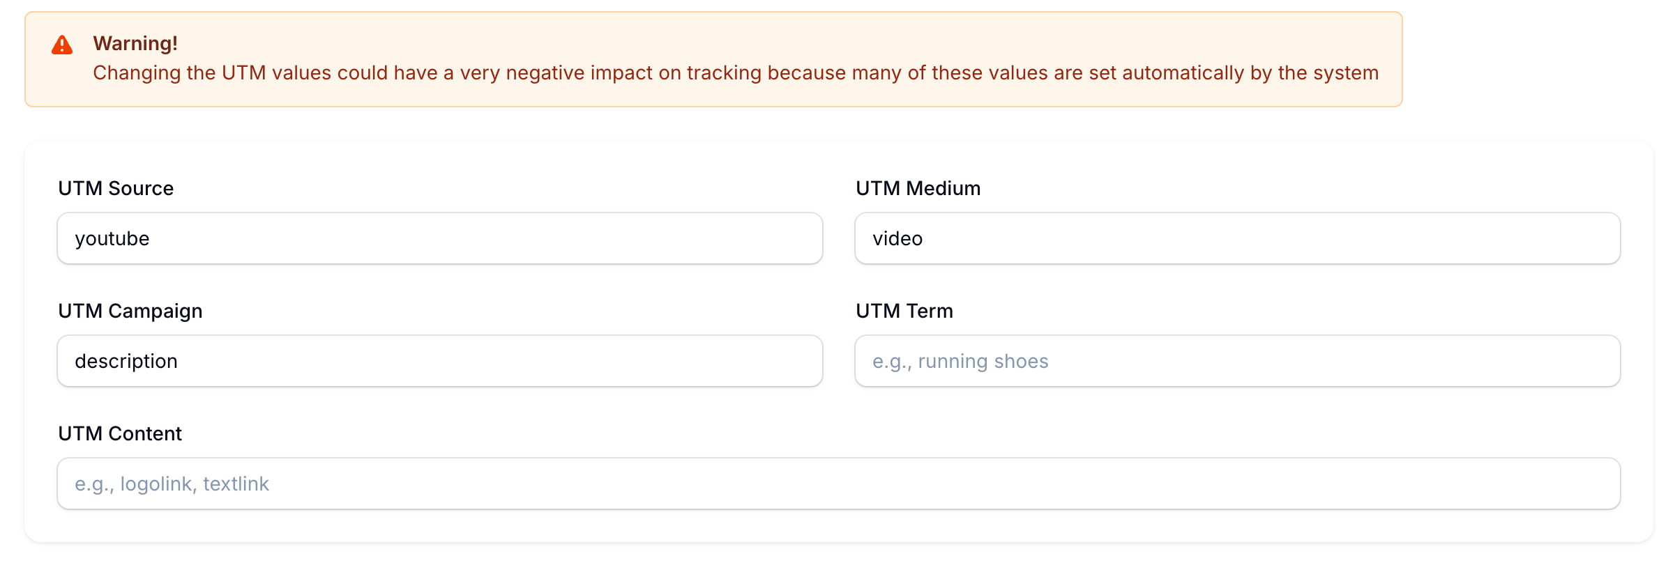This screenshot has height=563, width=1675.
Task: Click the empty UTM Term input
Action: point(1236,361)
